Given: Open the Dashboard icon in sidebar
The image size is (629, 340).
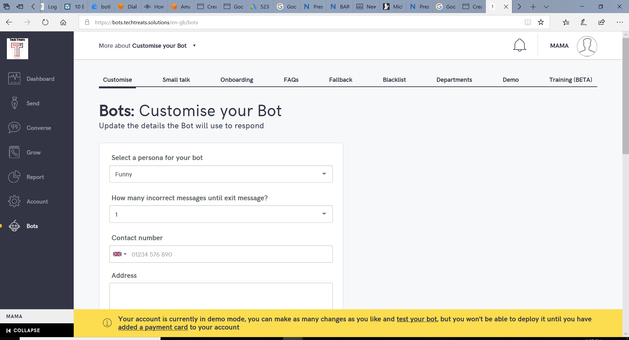Looking at the screenshot, I should coord(14,79).
